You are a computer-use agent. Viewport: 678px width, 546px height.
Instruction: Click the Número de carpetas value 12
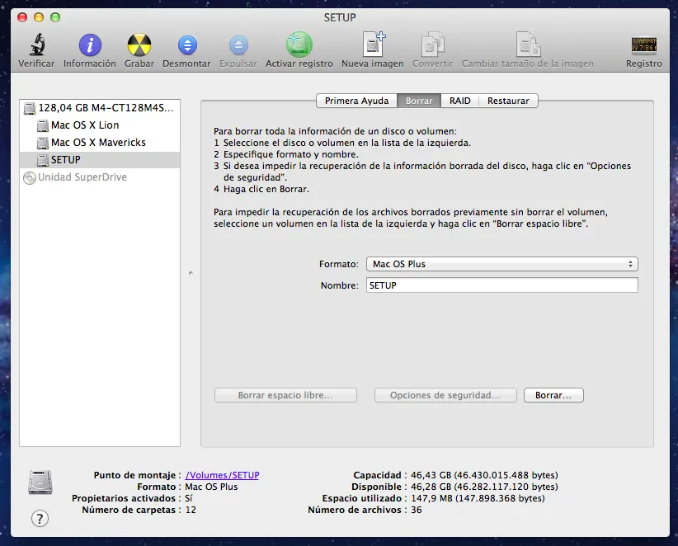click(x=191, y=510)
